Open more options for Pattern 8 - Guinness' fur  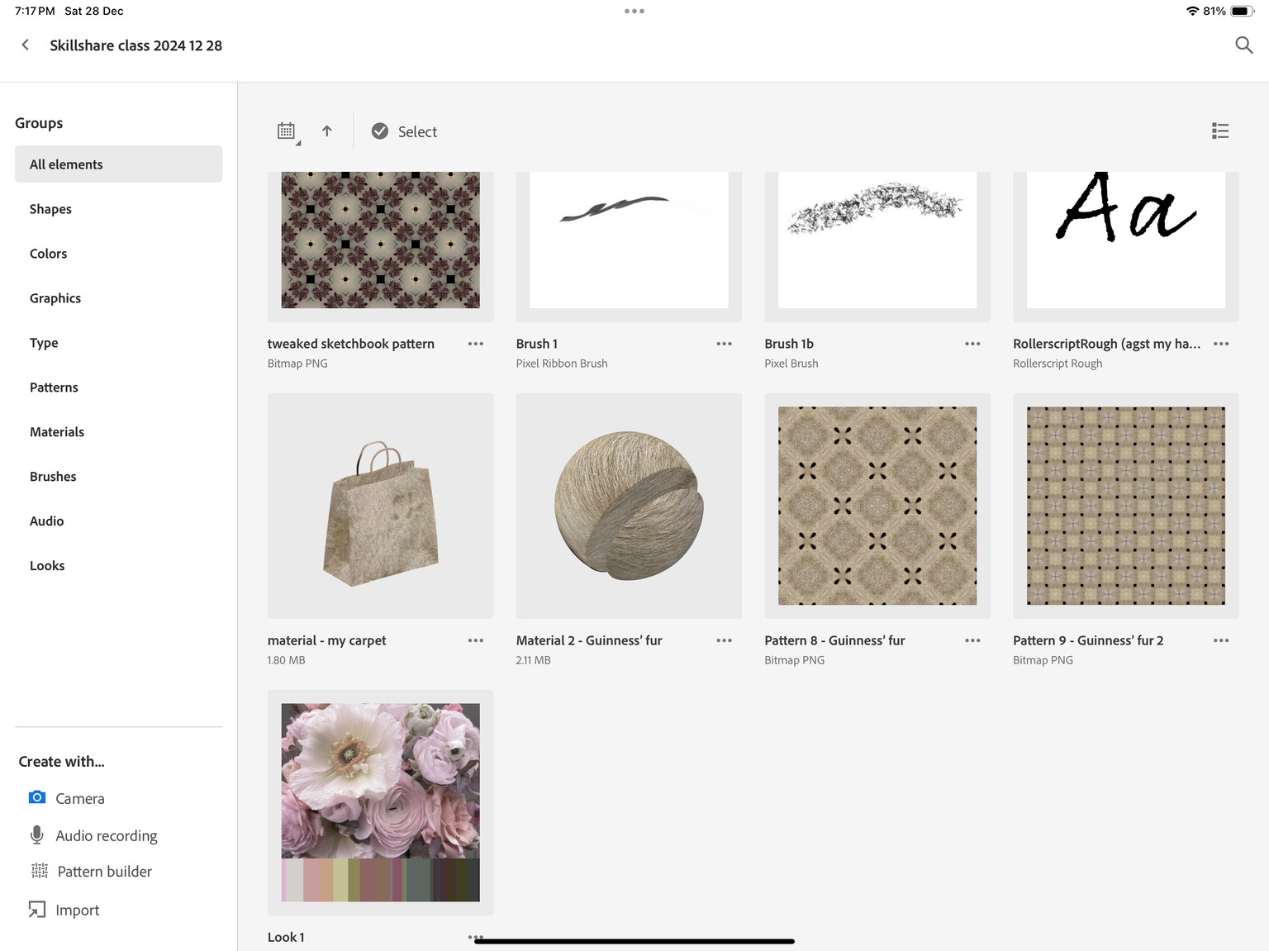tap(973, 640)
